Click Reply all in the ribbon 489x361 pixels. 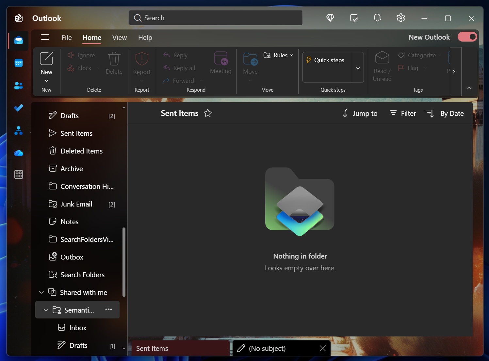tap(179, 68)
